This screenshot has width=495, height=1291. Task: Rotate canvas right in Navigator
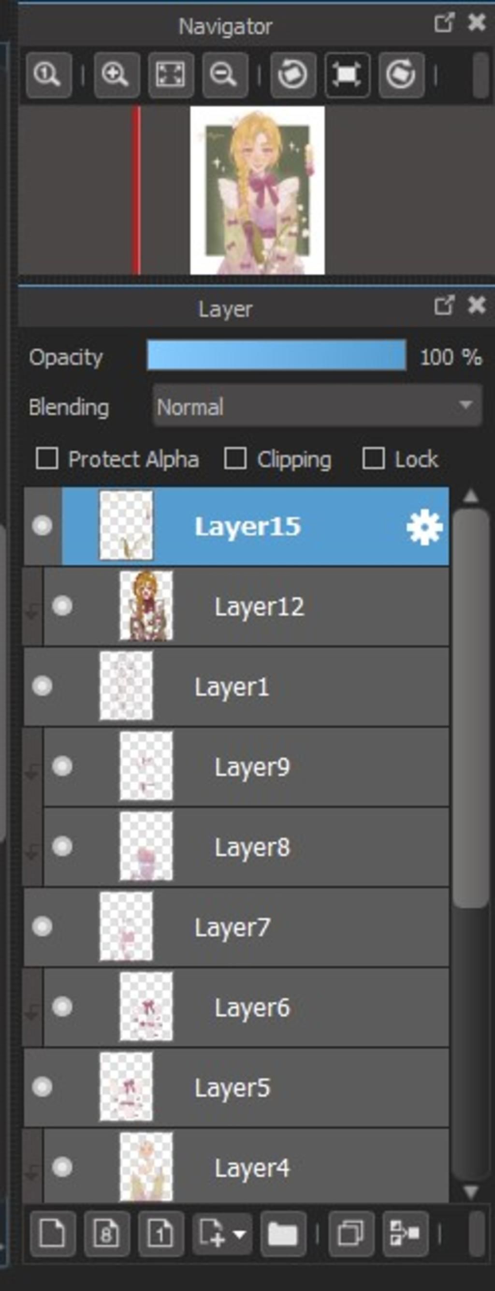(x=401, y=75)
